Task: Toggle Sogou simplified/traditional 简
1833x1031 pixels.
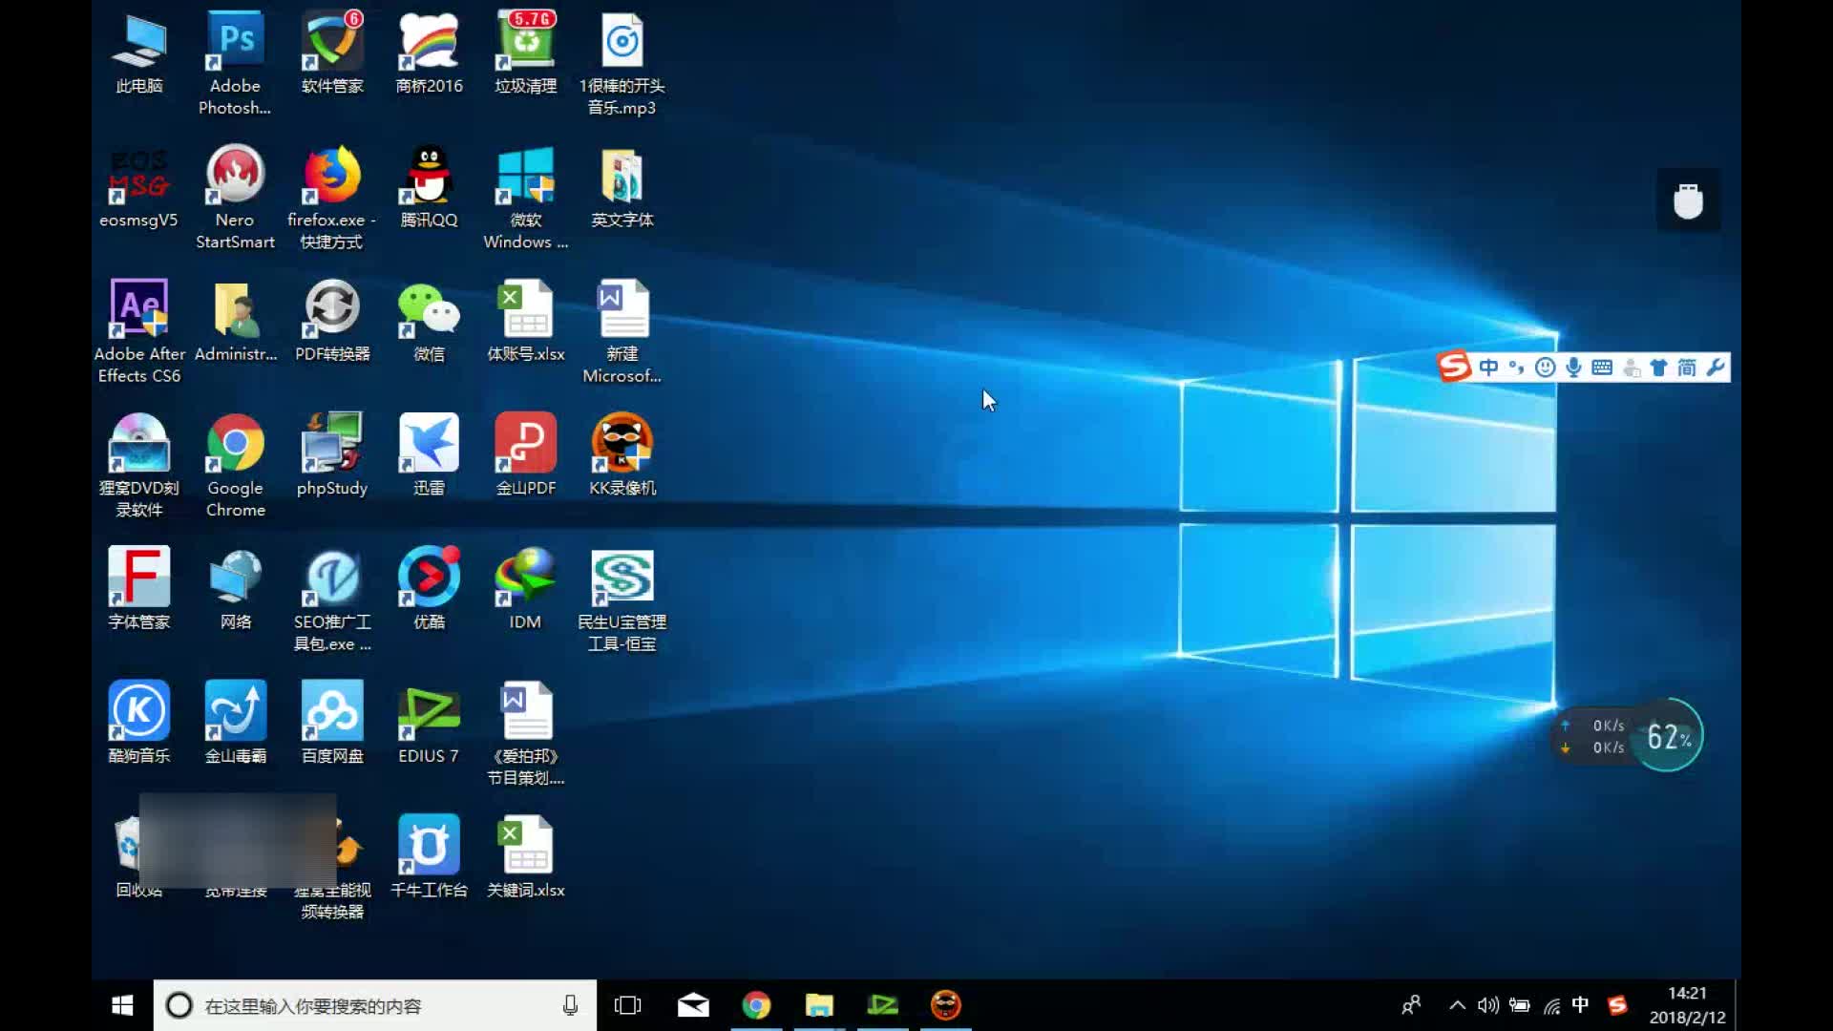Action: pos(1687,368)
